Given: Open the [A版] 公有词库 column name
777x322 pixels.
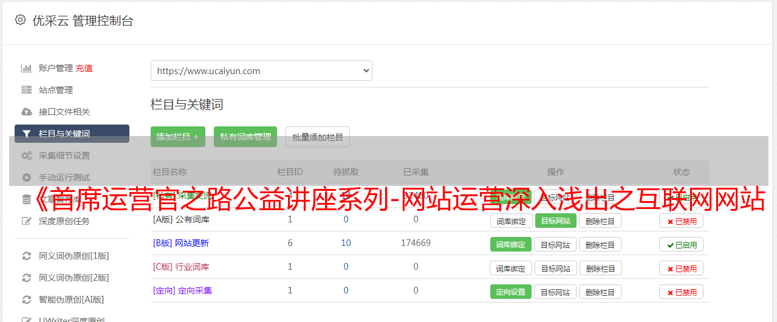Looking at the screenshot, I should tap(181, 219).
